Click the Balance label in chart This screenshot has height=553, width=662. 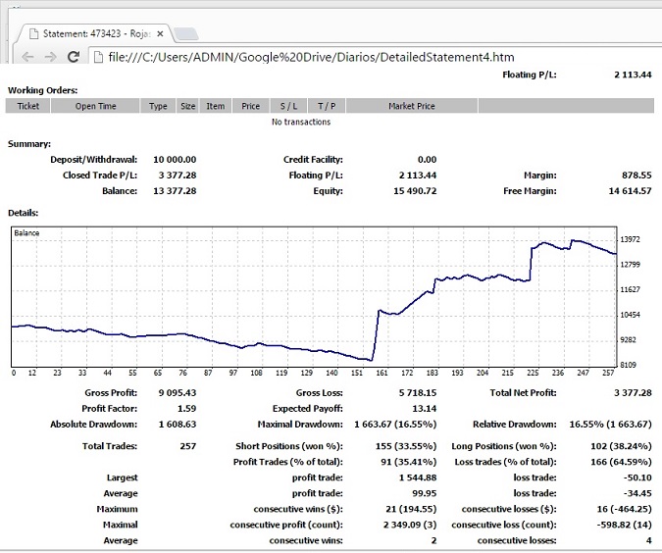tap(26, 233)
